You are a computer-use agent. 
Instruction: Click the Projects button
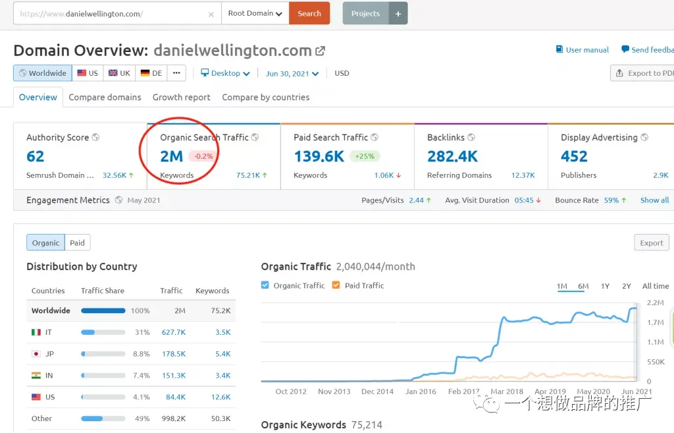coord(365,13)
